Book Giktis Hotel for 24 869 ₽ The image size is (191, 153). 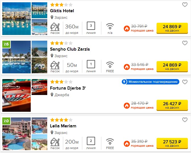coord(172,28)
